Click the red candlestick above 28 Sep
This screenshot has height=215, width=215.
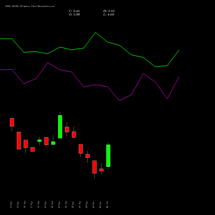81,149
